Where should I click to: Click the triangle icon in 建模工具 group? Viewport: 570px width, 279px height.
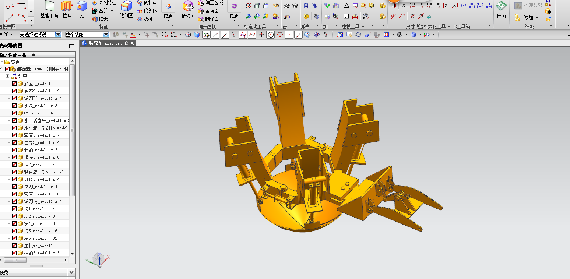(346, 6)
